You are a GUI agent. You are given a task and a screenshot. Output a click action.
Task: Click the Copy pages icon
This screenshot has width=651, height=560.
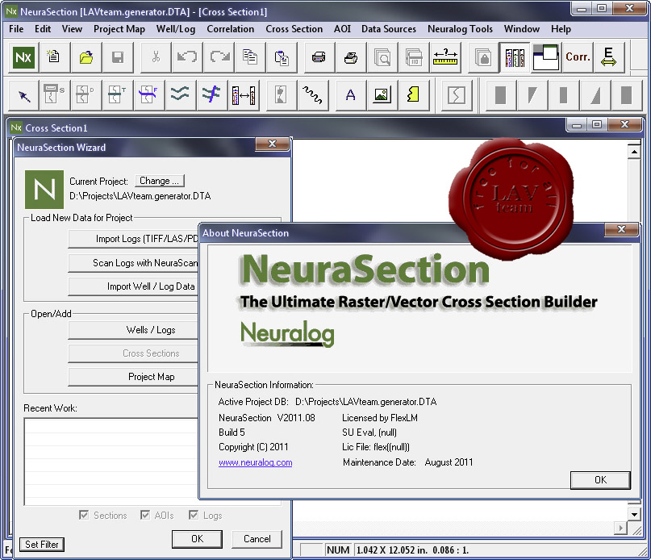tap(250, 57)
